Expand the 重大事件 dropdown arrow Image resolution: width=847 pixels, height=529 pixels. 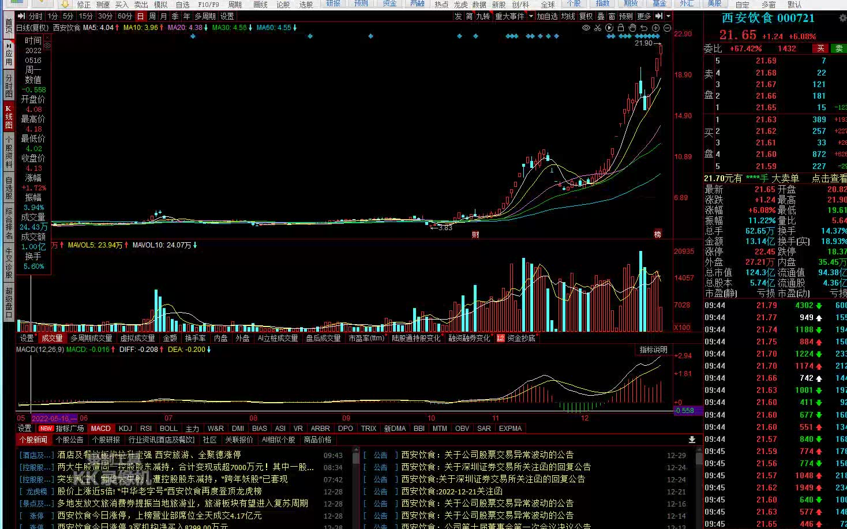531,16
